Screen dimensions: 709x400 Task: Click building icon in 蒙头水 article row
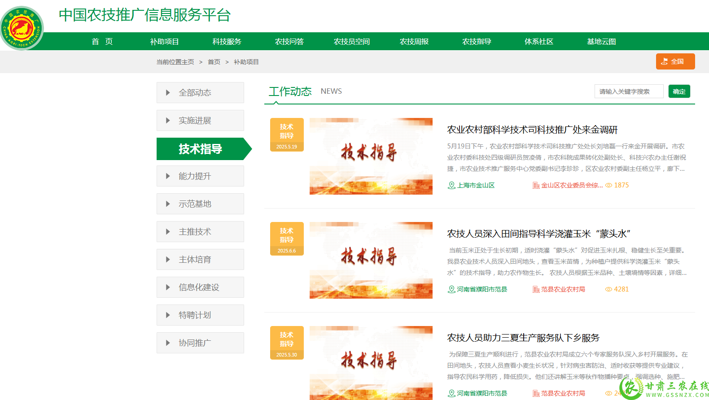point(536,289)
